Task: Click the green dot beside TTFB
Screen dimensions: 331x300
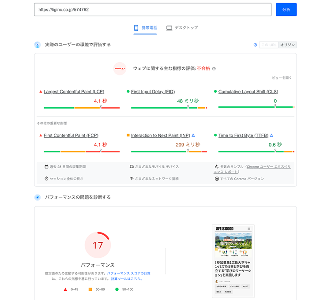Action: point(215,135)
